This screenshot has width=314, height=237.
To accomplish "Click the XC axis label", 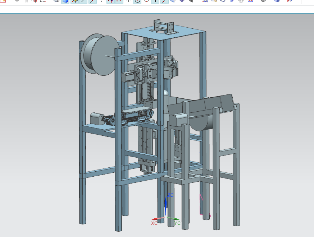I will [154, 223].
